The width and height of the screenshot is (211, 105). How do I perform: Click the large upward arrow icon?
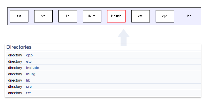point(123,38)
